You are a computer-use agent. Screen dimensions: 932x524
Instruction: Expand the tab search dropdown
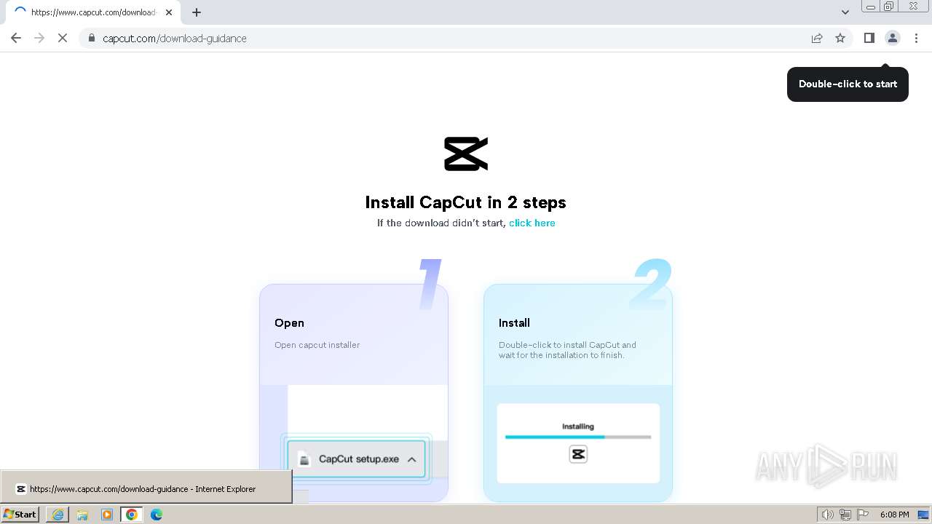845,12
